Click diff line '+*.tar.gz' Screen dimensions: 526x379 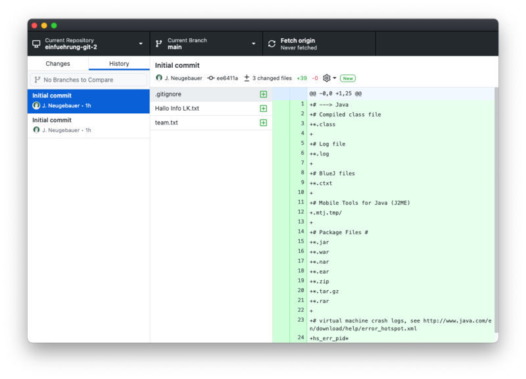324,291
